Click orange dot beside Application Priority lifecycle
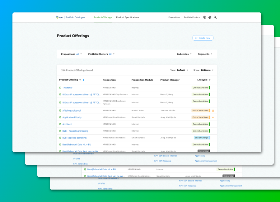280x202 pixels. click(213, 117)
